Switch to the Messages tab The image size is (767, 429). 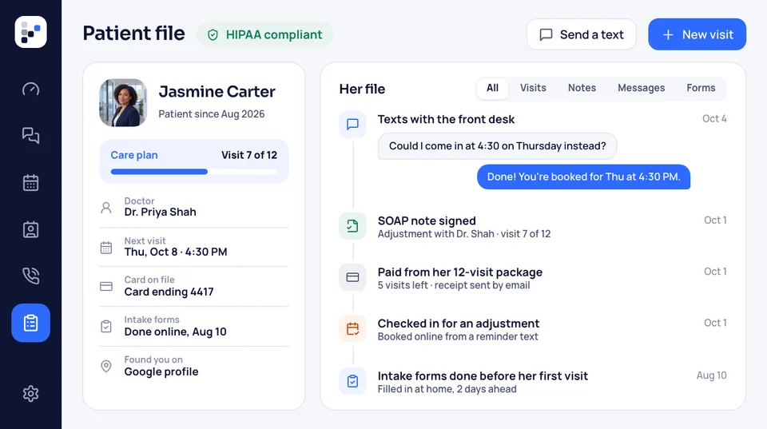tap(642, 88)
